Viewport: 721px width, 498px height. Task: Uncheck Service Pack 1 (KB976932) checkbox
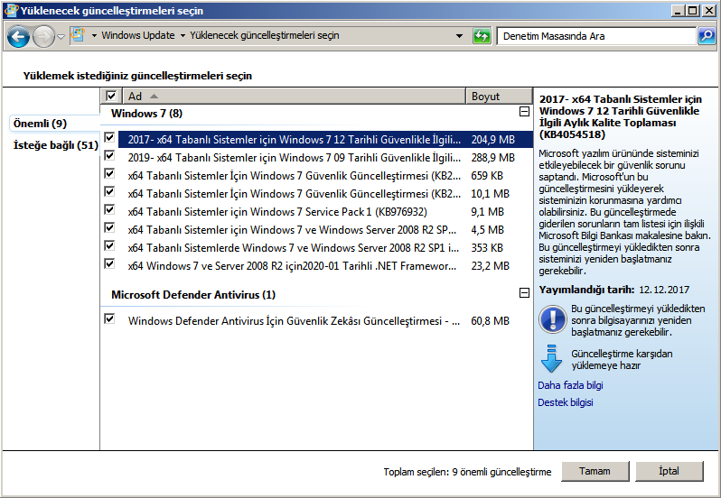point(109,210)
